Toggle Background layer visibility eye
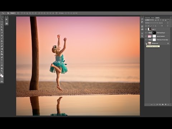 coord(146,43)
